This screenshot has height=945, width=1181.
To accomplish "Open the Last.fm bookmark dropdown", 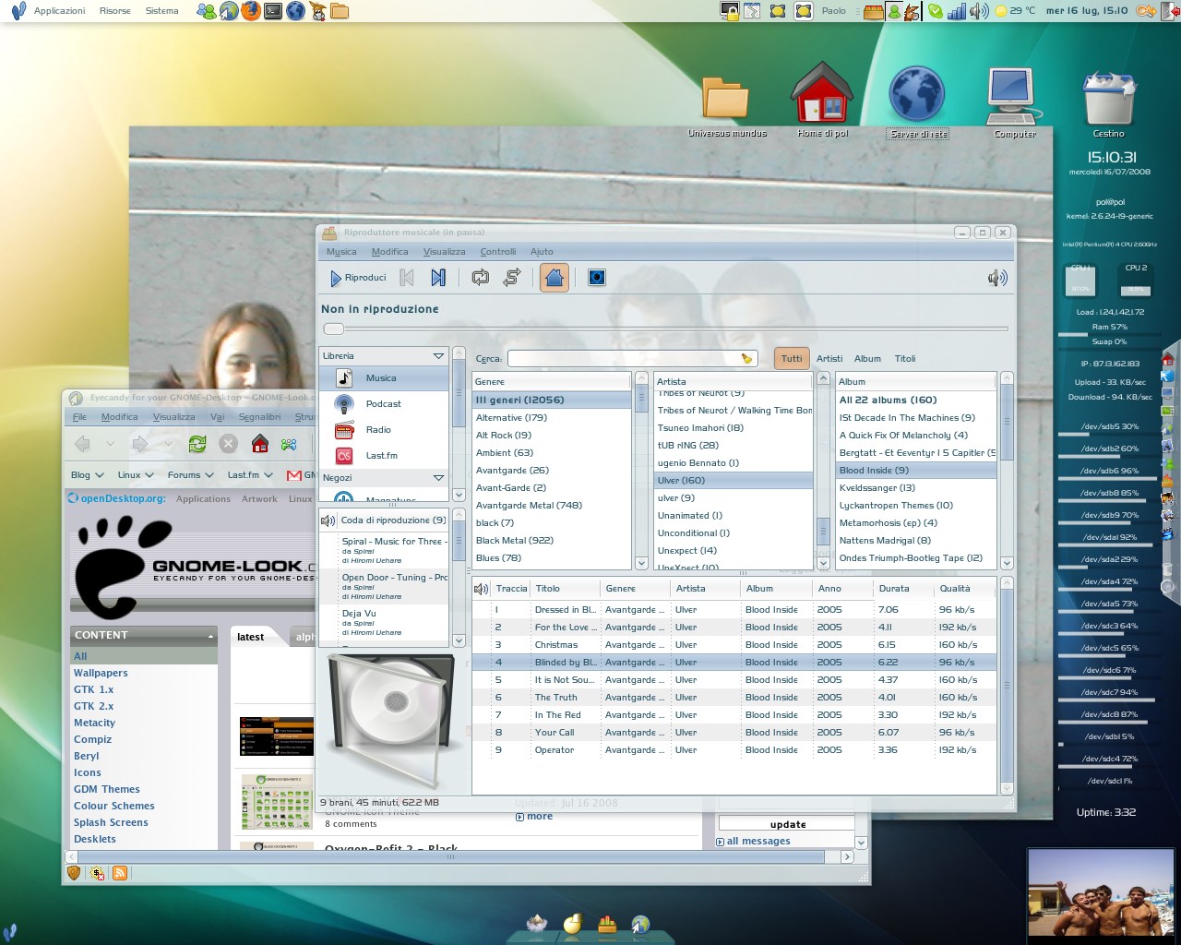I will 251,474.
